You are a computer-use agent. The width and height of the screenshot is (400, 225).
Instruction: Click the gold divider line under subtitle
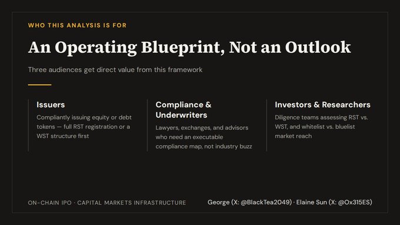point(39,85)
